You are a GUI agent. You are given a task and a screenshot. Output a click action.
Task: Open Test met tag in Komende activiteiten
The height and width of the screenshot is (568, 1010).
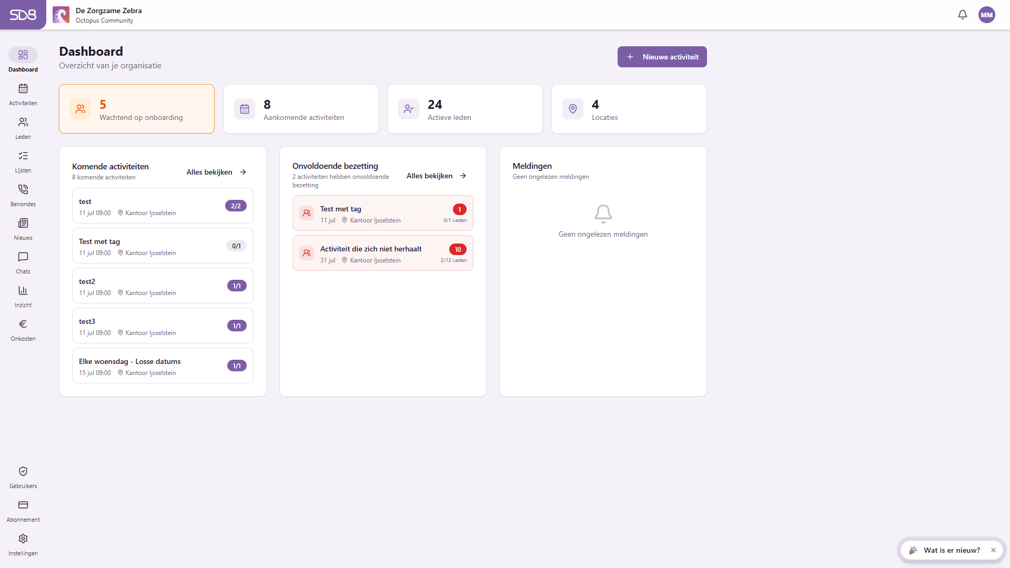tap(163, 246)
